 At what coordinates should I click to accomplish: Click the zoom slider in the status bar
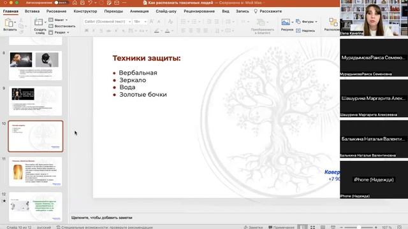[x=359, y=227]
